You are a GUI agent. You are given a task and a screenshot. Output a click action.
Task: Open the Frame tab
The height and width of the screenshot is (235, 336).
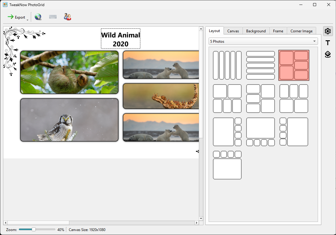278,31
